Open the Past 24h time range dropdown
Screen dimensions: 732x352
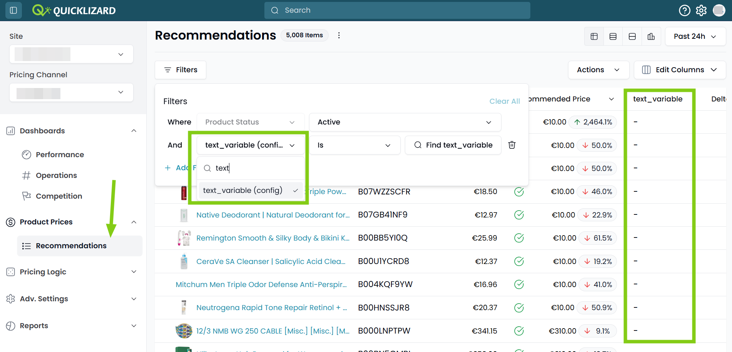point(695,37)
